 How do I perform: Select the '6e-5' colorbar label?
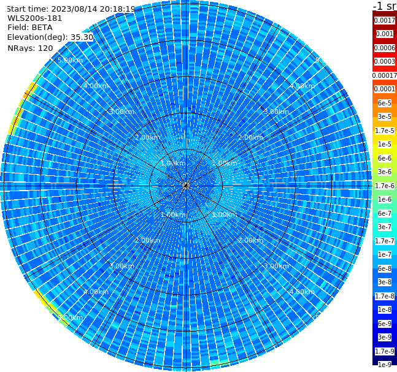click(x=385, y=103)
